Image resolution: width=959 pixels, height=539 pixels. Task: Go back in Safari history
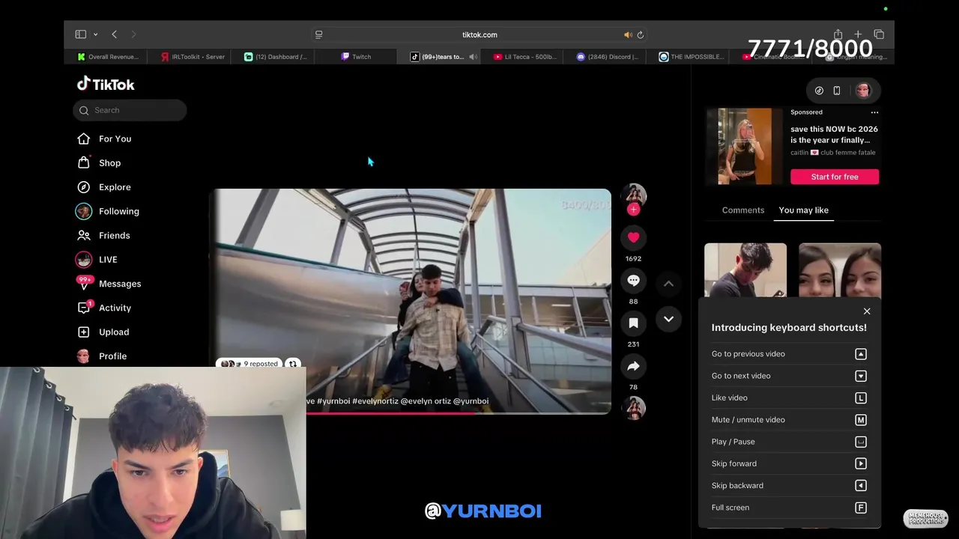click(x=114, y=34)
